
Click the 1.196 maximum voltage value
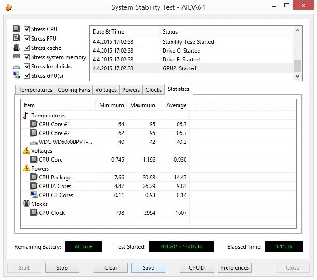click(x=149, y=160)
